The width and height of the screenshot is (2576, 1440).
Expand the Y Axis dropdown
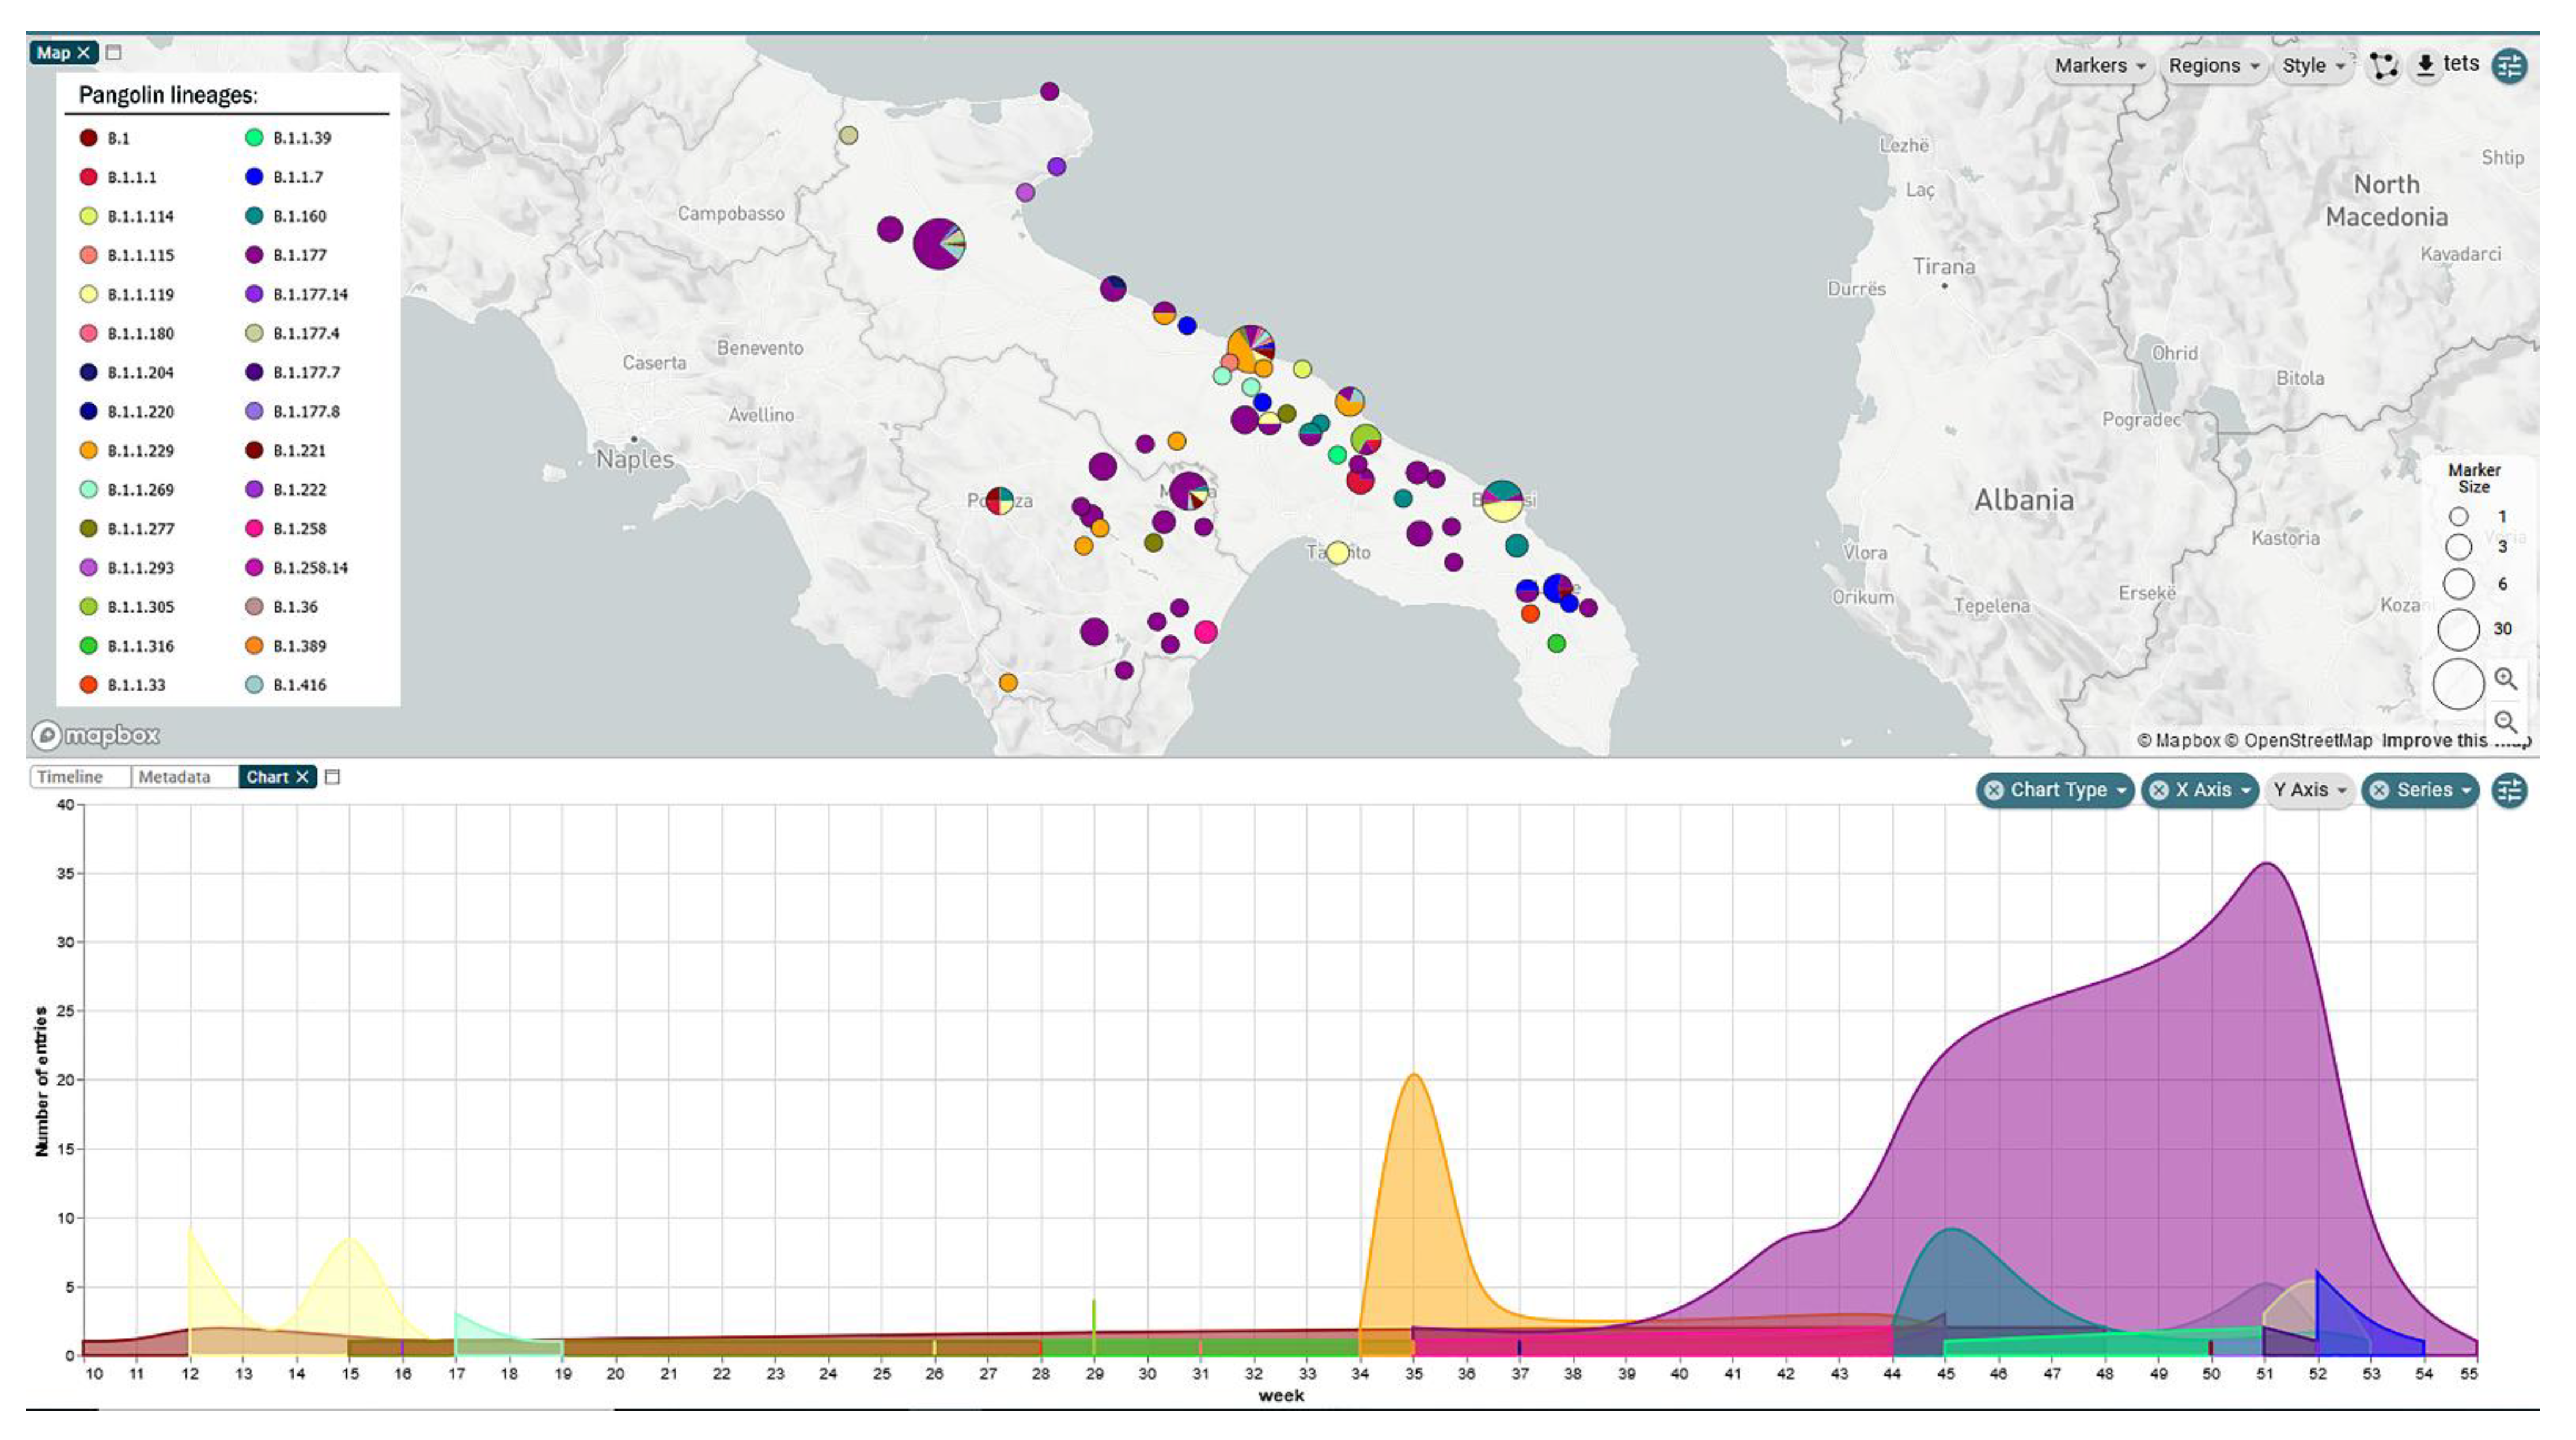pyautogui.click(x=2309, y=789)
